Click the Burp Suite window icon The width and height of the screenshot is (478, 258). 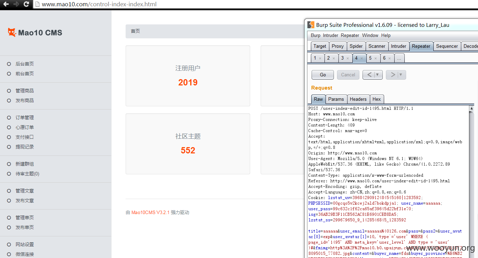coord(311,25)
